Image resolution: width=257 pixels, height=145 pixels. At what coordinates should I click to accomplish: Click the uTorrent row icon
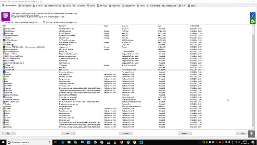pos(4,42)
